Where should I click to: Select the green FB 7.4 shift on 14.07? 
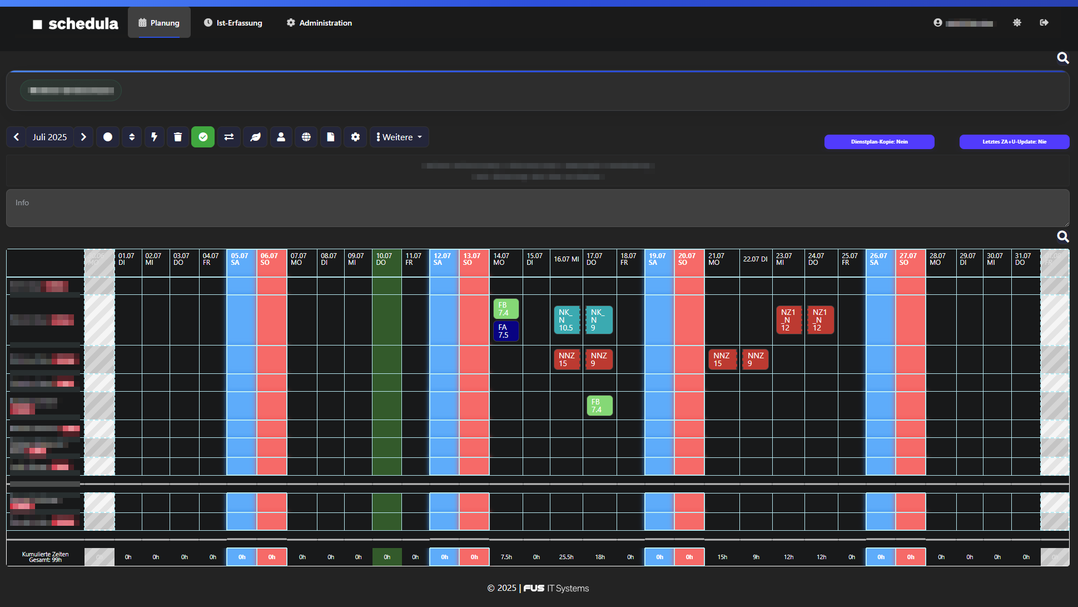[505, 309]
